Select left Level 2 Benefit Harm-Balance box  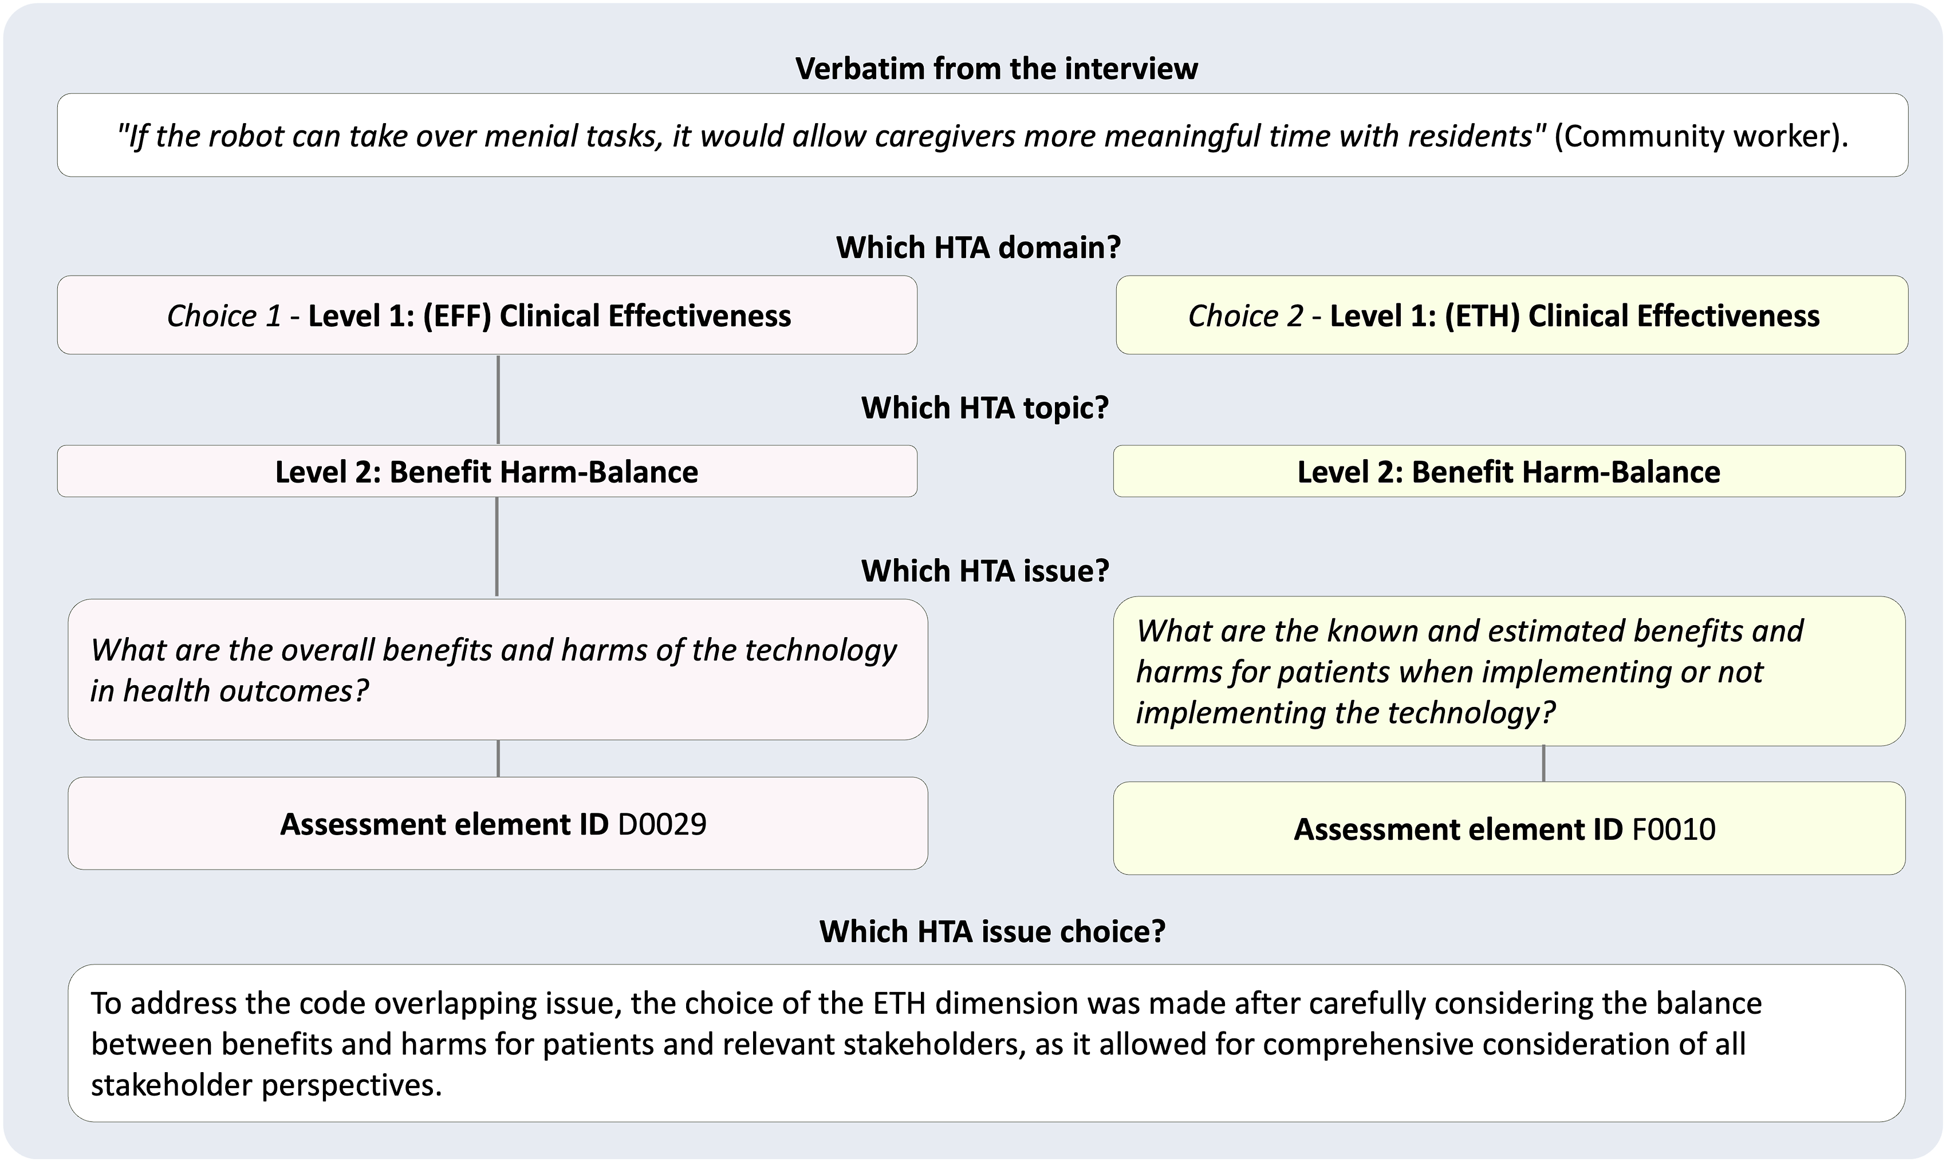pos(487,471)
